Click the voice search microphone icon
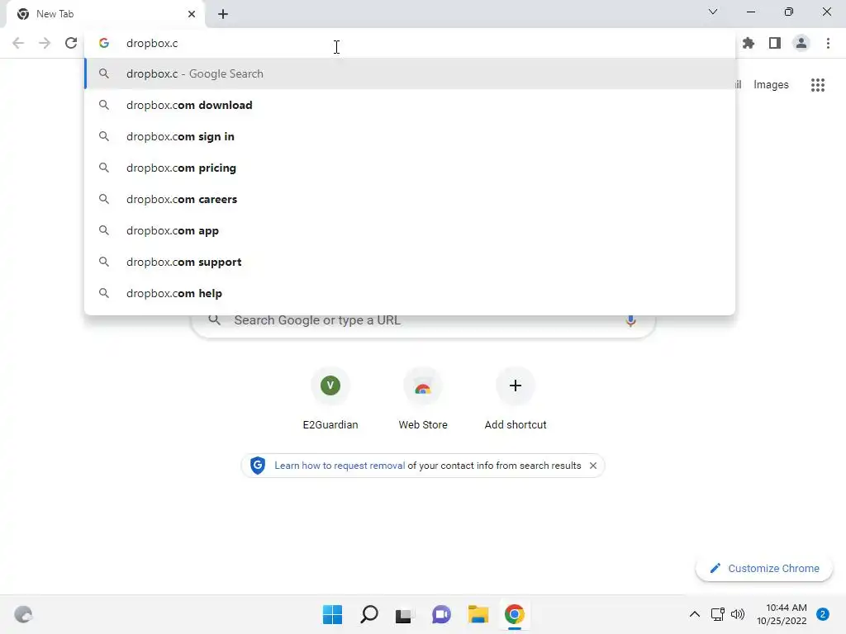 click(630, 320)
